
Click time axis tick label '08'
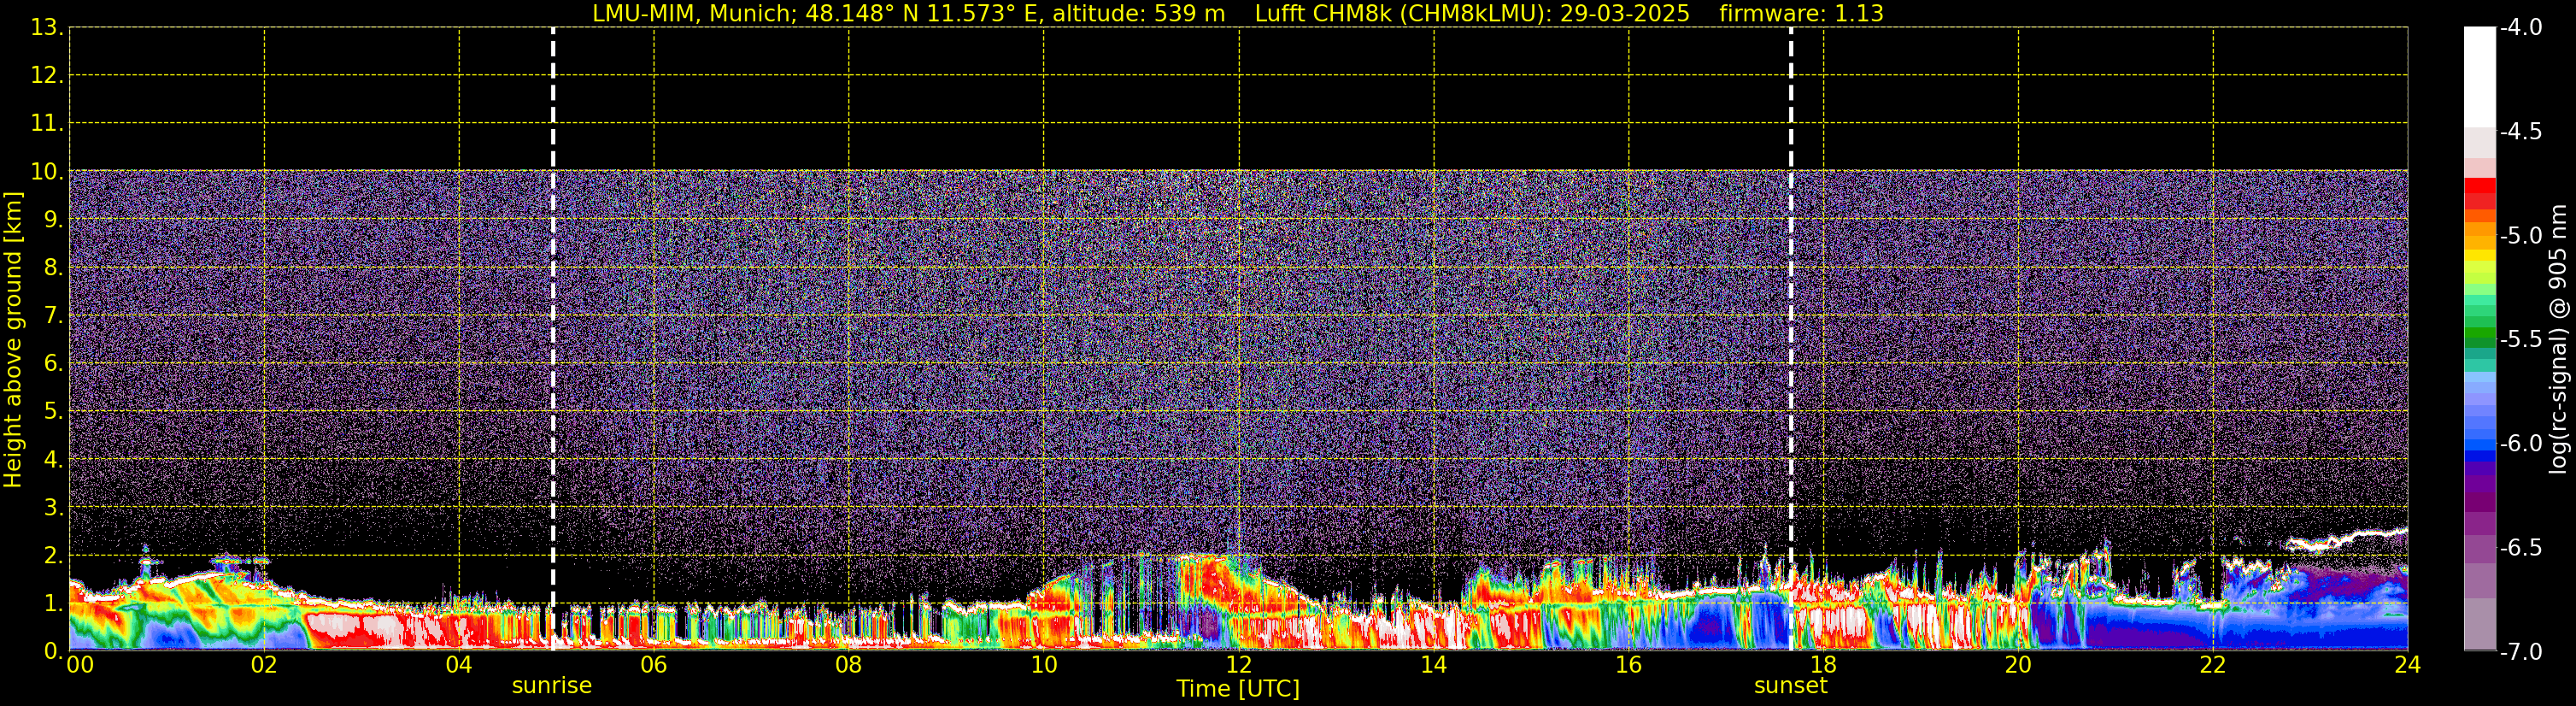click(x=849, y=665)
